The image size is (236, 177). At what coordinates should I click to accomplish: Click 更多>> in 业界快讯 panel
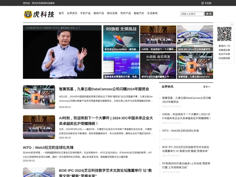[207, 87]
